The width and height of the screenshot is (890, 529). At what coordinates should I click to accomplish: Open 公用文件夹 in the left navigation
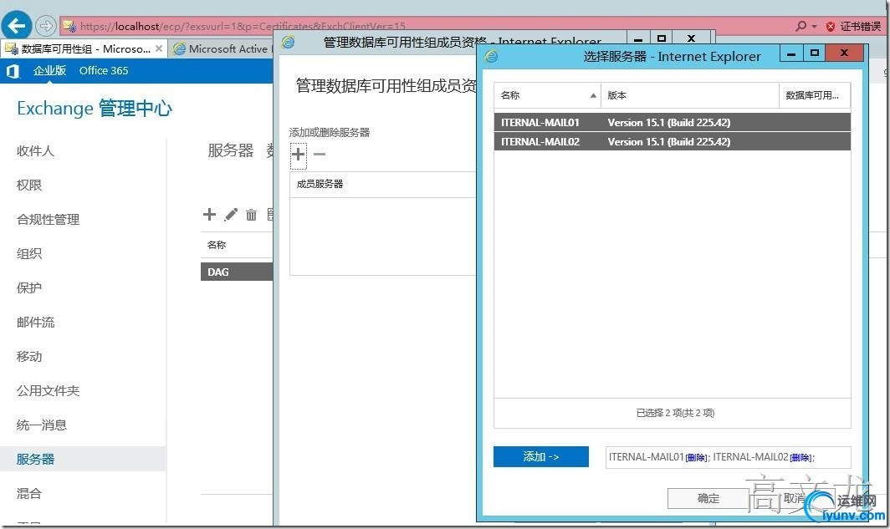49,390
